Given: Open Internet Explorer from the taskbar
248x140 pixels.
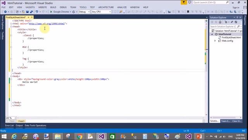Looking at the screenshot, I should [14, 136].
